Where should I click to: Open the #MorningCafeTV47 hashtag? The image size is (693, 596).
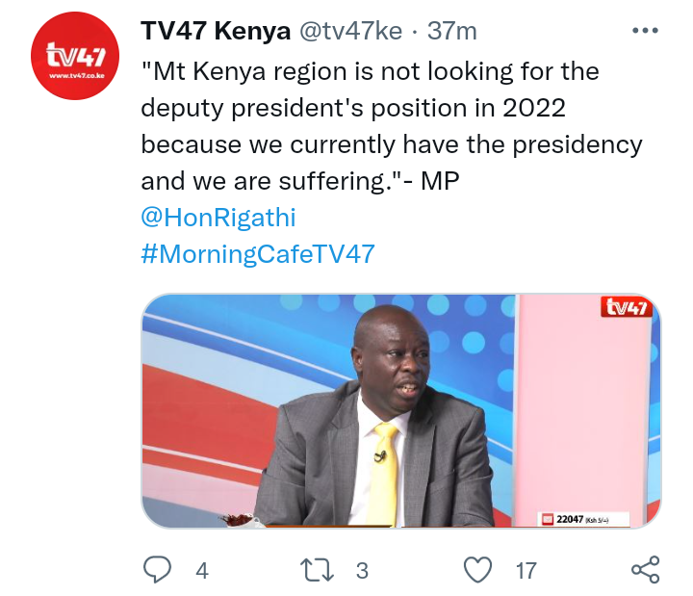258,254
